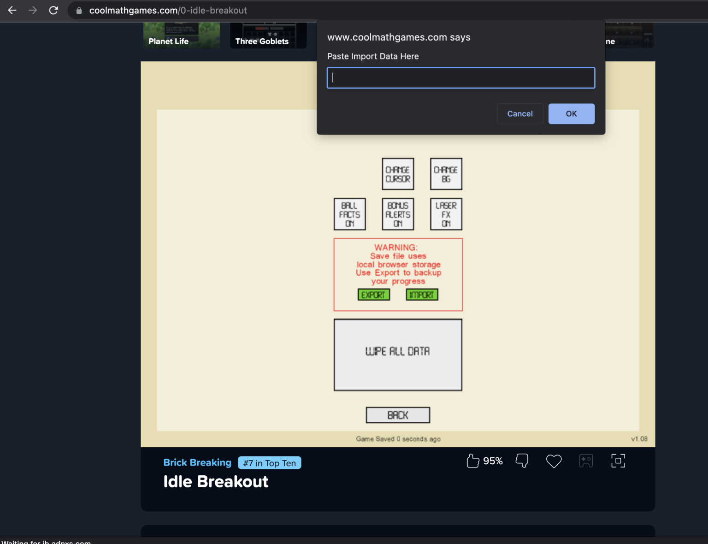
Task: Export the game save data
Action: click(373, 295)
